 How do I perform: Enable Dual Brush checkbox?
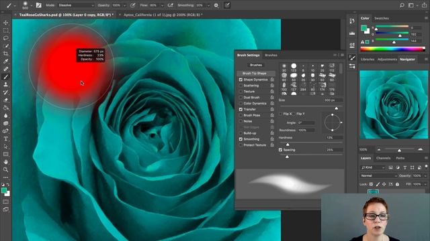pos(241,97)
